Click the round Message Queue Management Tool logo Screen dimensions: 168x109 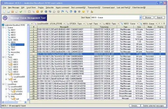[x=5, y=18]
